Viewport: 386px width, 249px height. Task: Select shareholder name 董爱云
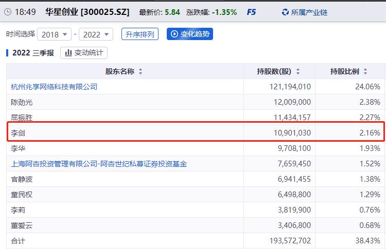(x=22, y=225)
